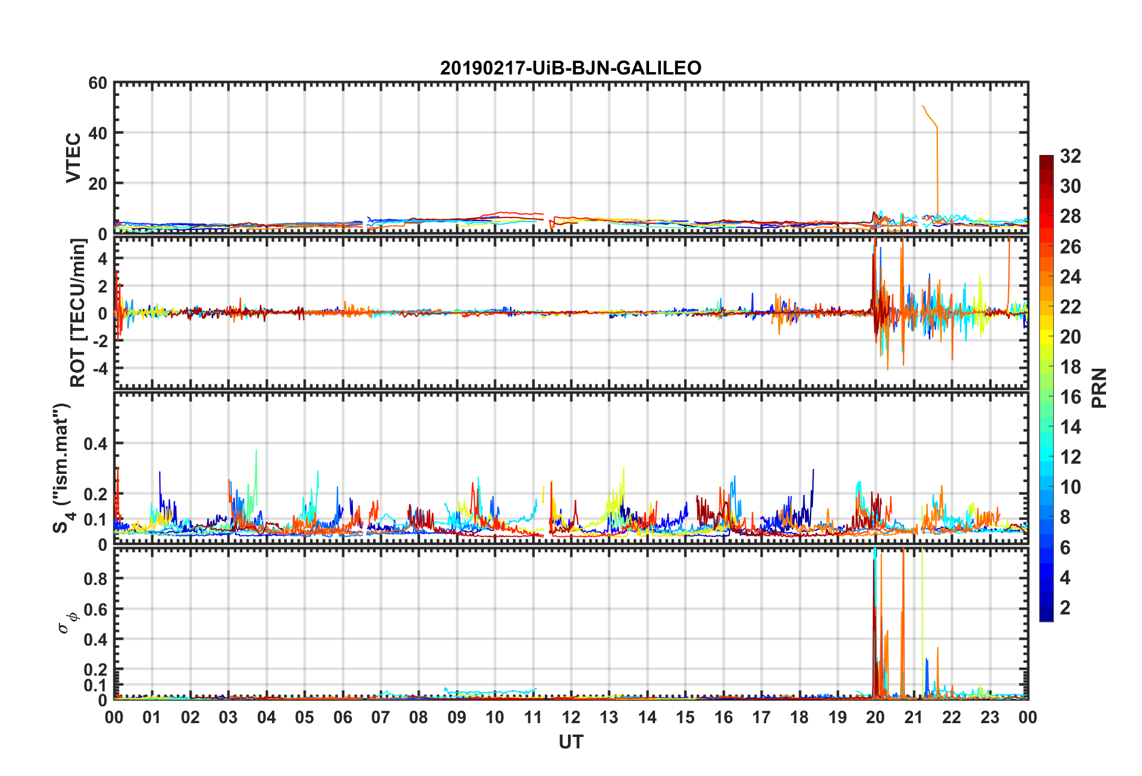The width and height of the screenshot is (1142, 776).
Task: Click the PRN colorbar label
Action: click(x=1098, y=388)
